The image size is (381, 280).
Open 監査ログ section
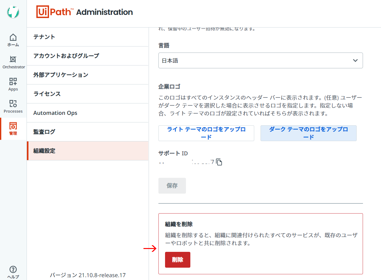[88, 132]
